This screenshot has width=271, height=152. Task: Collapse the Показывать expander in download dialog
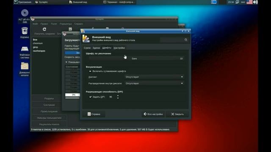tap(66, 62)
